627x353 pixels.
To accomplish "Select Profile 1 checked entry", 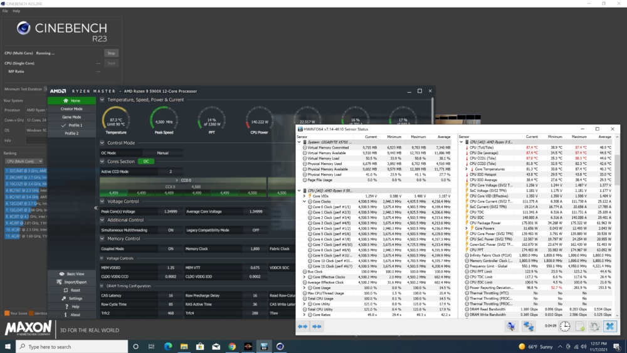I will 71,125.
